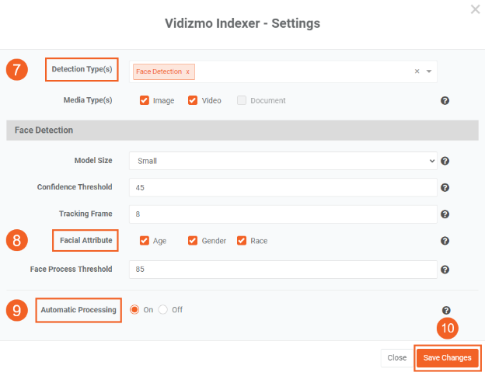Clear all selected detection types
Image resolution: width=485 pixels, height=376 pixels.
(417, 71)
